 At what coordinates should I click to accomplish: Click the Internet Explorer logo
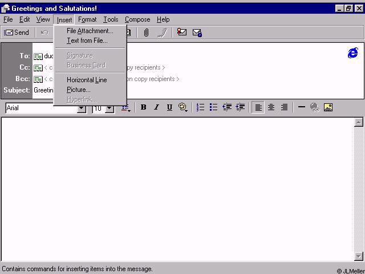[353, 53]
